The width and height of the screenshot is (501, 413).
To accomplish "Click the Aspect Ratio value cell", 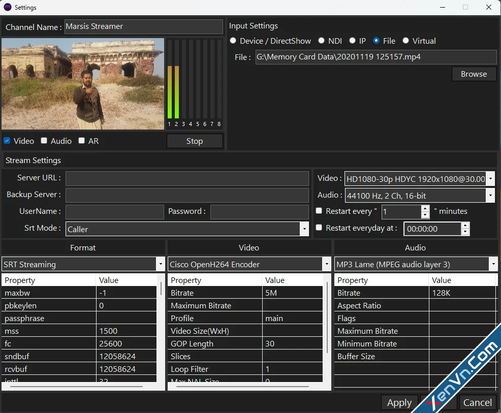I will click(462, 305).
